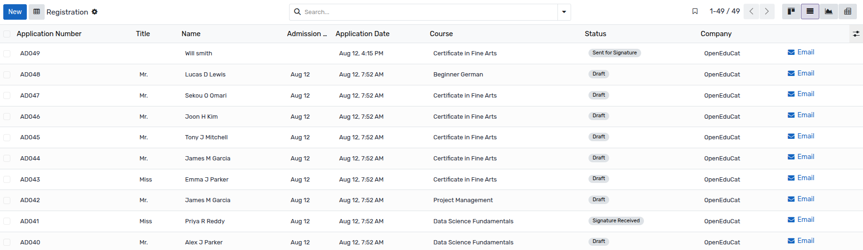Image resolution: width=863 pixels, height=250 pixels.
Task: Switch to List view
Action: (810, 11)
